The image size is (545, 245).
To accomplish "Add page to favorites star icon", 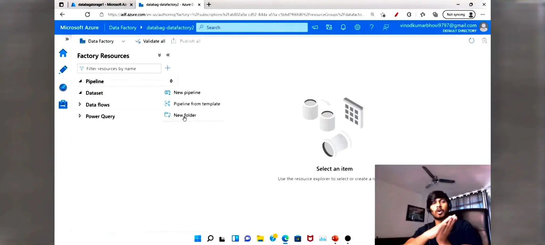I will point(383,15).
